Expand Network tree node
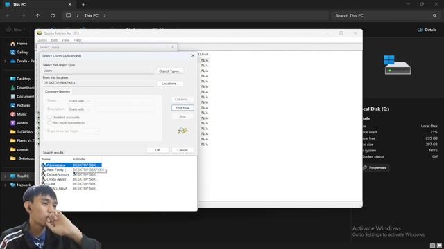Screen dimensions: 444x249 (x=5, y=185)
